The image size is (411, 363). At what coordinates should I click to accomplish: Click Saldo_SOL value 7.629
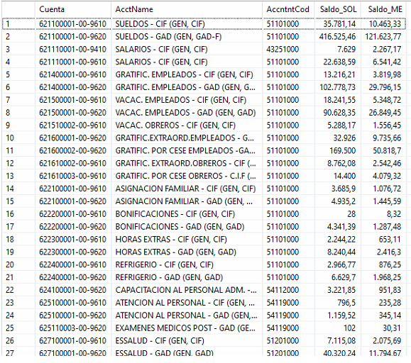click(x=338, y=49)
